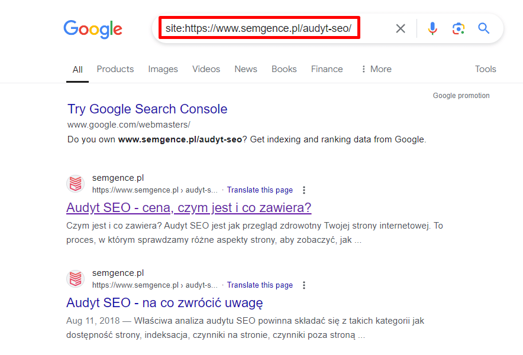Select the News tab

pos(246,69)
